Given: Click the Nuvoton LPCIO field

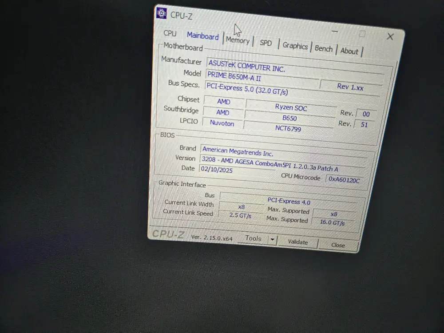Looking at the screenshot, I should (x=222, y=123).
